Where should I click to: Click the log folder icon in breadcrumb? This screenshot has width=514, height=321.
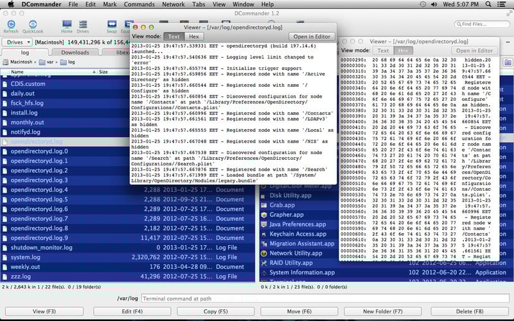point(63,62)
